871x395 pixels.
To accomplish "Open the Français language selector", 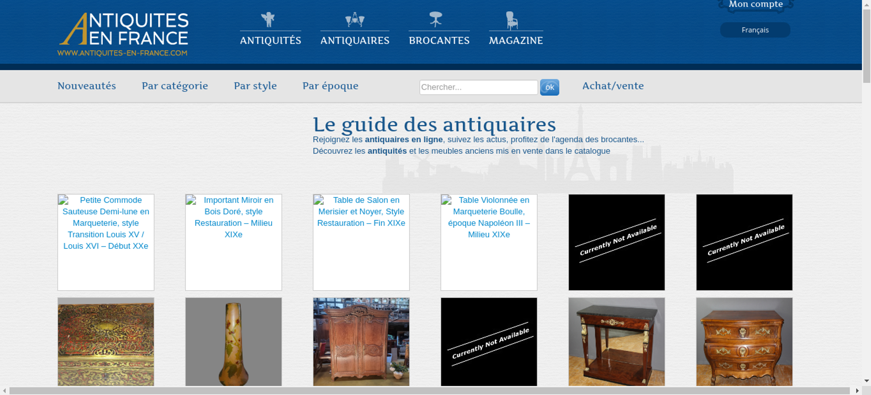I will (755, 30).
